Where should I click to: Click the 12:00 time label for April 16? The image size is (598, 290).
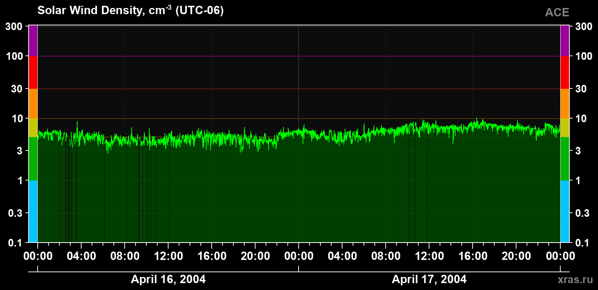coord(169,256)
